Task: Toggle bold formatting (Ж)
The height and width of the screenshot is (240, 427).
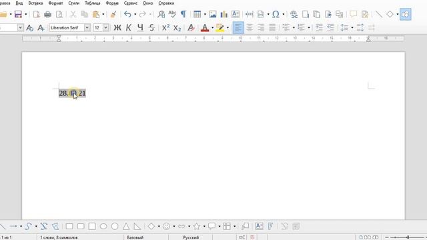Action: pyautogui.click(x=117, y=27)
